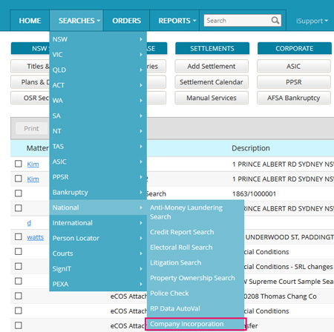The width and height of the screenshot is (334, 332).
Task: Choose Electoral Roll Search
Action: [x=195, y=248]
